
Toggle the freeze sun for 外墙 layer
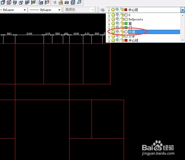(113, 32)
